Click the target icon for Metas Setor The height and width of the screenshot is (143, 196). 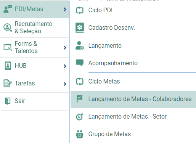point(80,117)
